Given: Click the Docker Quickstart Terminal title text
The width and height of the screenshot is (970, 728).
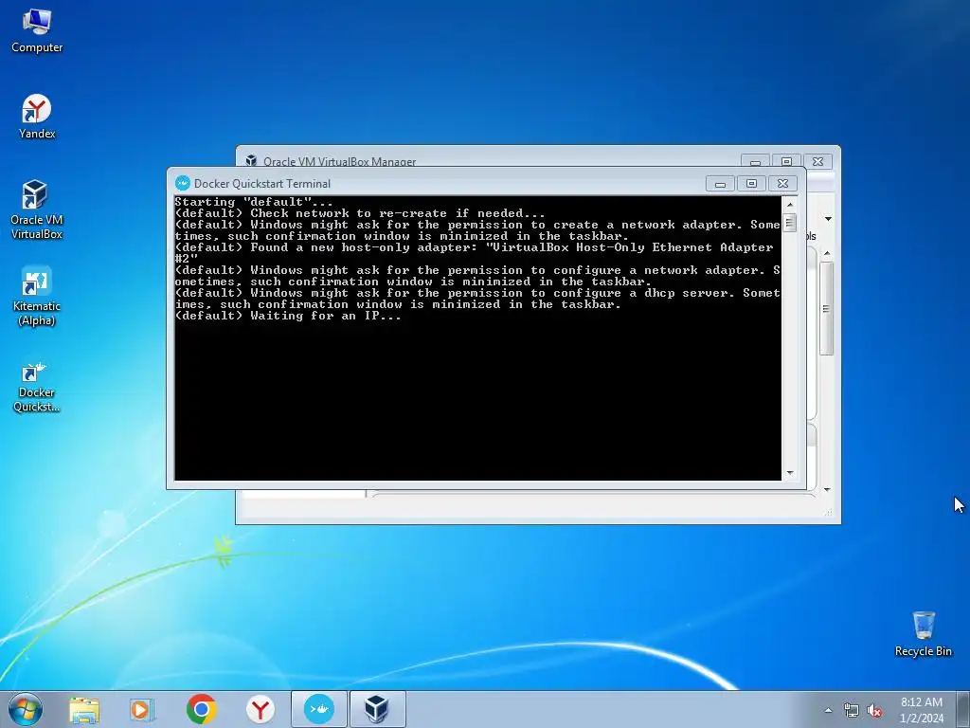Looking at the screenshot, I should [262, 183].
